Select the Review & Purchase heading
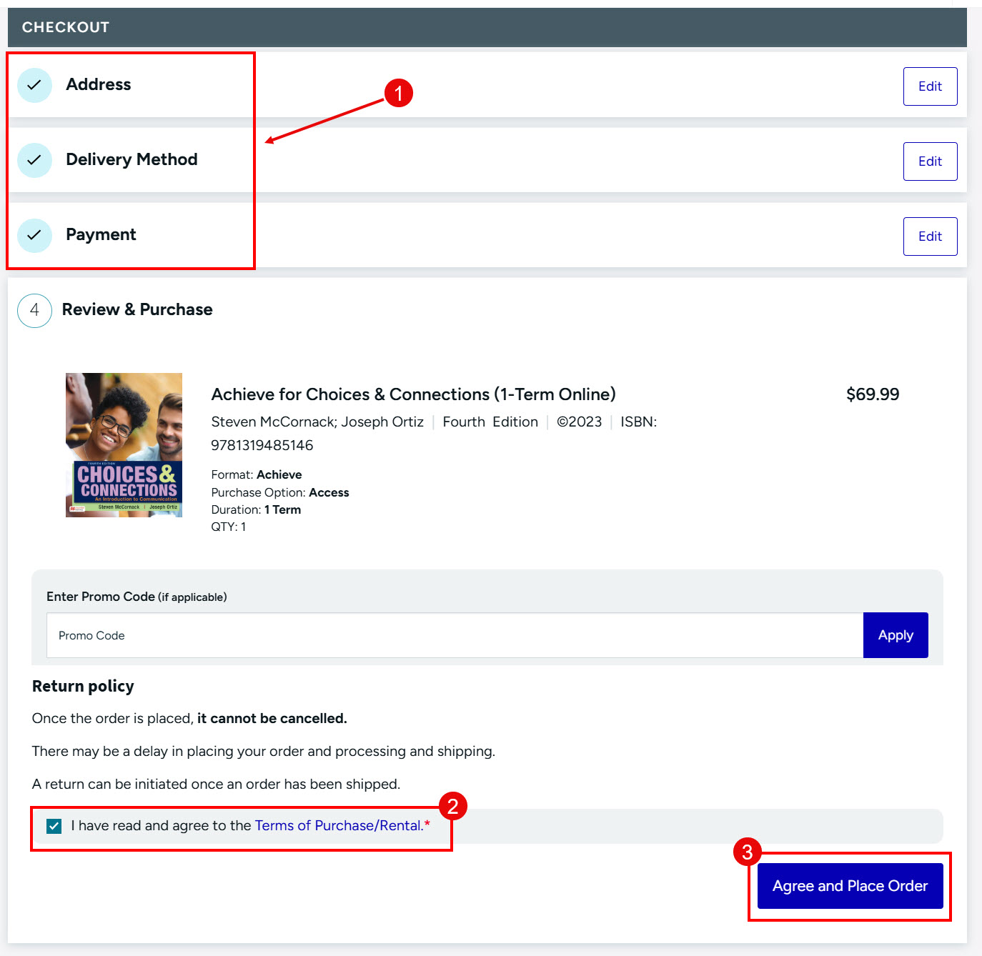 tap(137, 309)
